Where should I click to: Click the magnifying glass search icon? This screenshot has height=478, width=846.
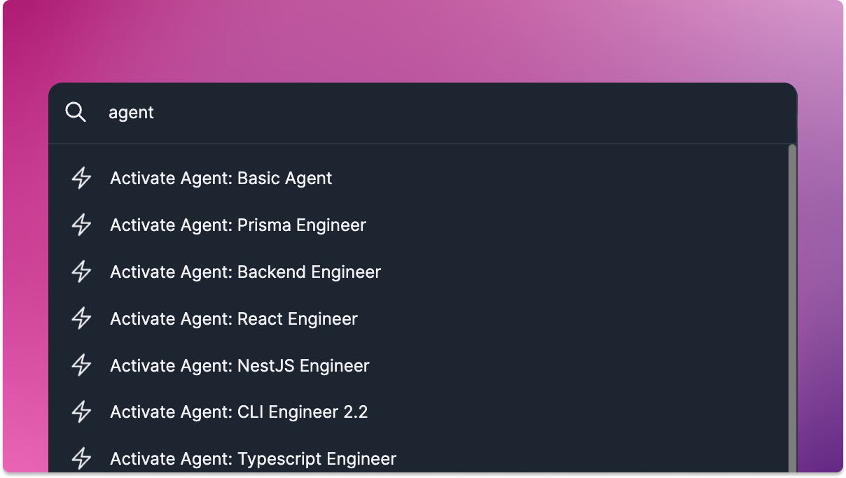(76, 112)
